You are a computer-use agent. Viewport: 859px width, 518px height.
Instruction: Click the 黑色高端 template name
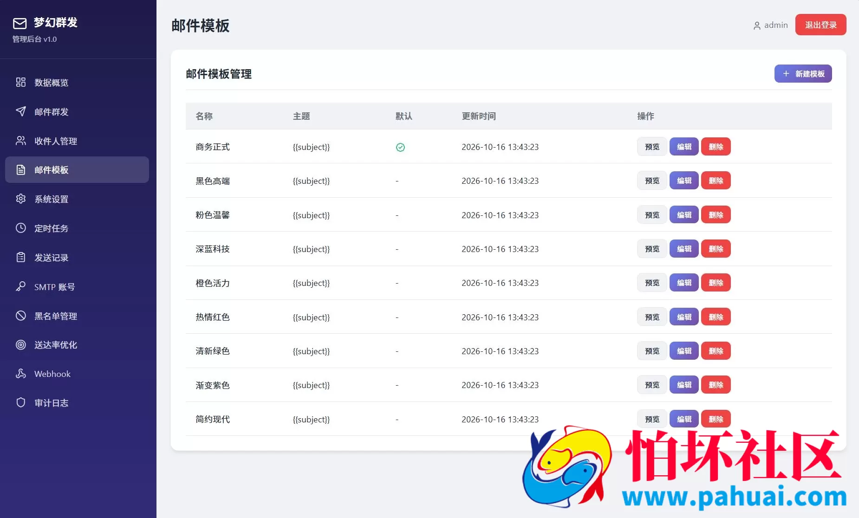(213, 181)
